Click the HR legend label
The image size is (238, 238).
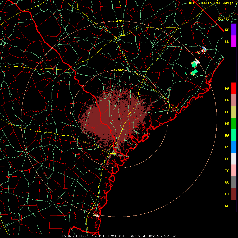point(227,124)
